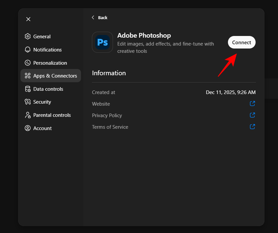The height and width of the screenshot is (233, 278).
Task: Click the Notifications bell icon
Action: (28, 50)
